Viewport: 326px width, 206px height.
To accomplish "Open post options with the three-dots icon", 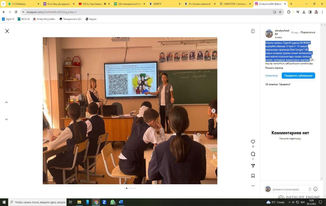I will tap(253, 186).
